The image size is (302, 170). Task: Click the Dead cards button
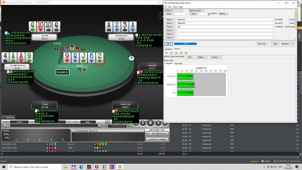pos(193,14)
